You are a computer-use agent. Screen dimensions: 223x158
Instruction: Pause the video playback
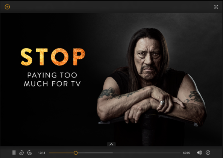point(14,153)
